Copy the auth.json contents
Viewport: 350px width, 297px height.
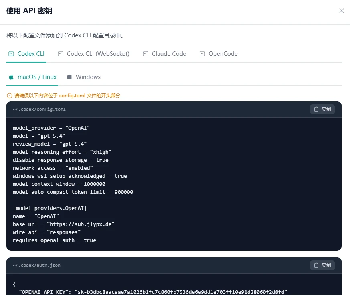click(322, 265)
